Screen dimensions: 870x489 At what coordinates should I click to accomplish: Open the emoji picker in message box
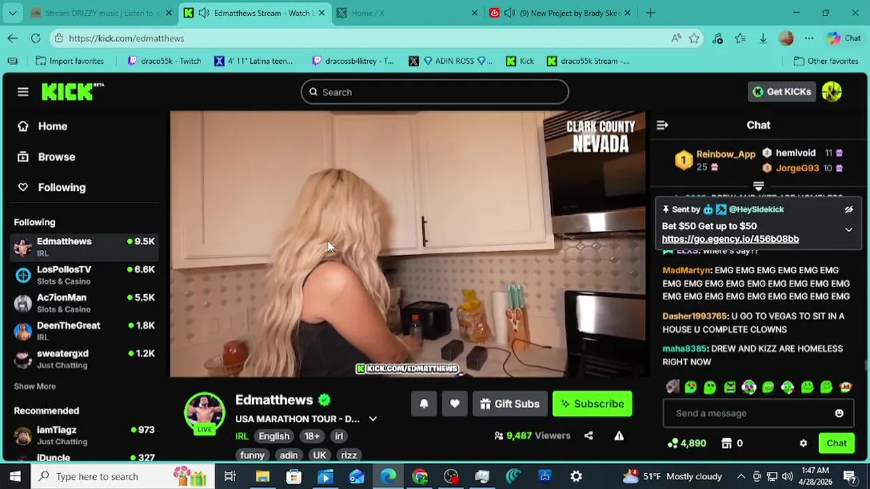(x=839, y=413)
